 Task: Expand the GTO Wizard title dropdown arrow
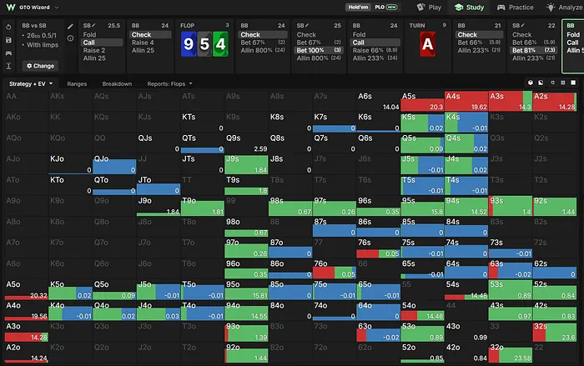(57, 8)
